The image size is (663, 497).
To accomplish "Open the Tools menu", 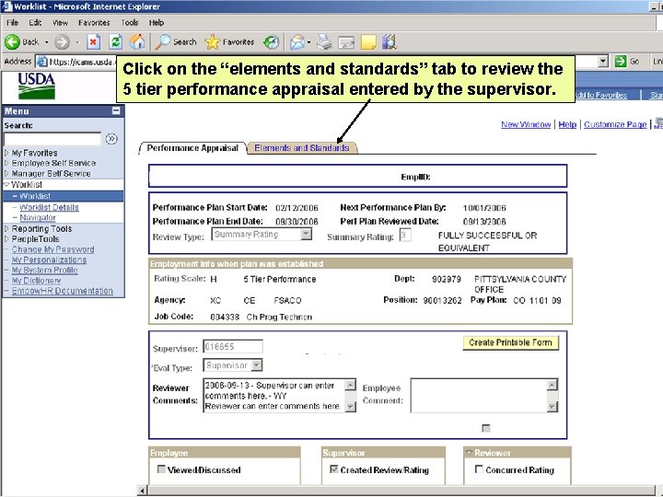I will (130, 23).
